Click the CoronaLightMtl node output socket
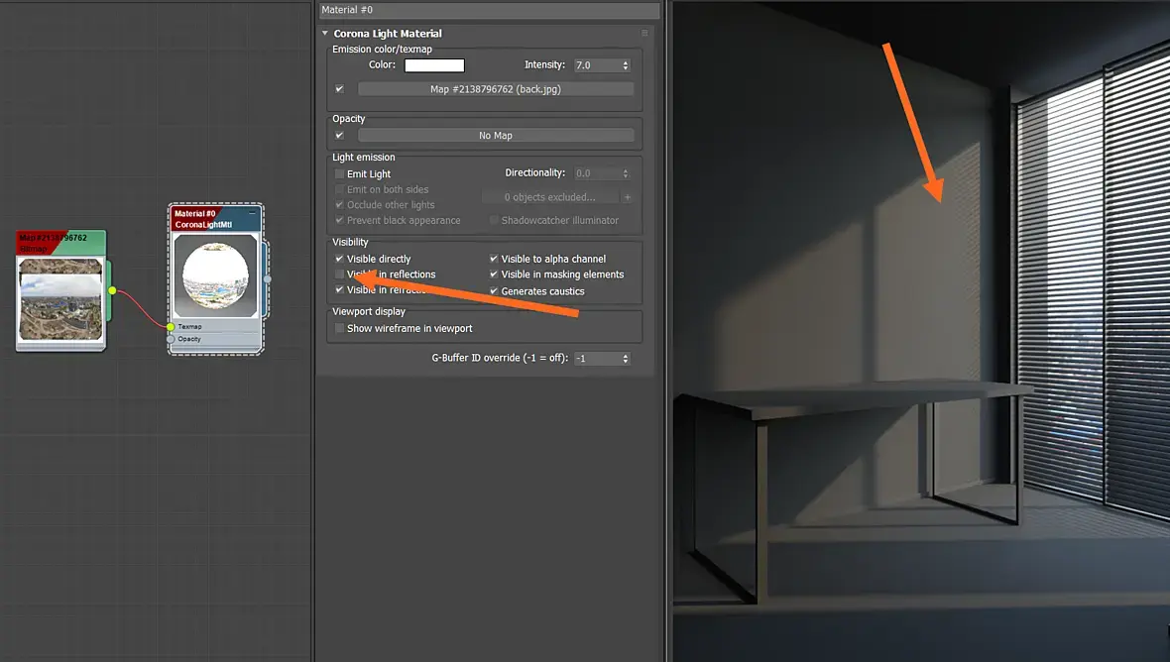Image resolution: width=1170 pixels, height=662 pixels. click(x=267, y=278)
